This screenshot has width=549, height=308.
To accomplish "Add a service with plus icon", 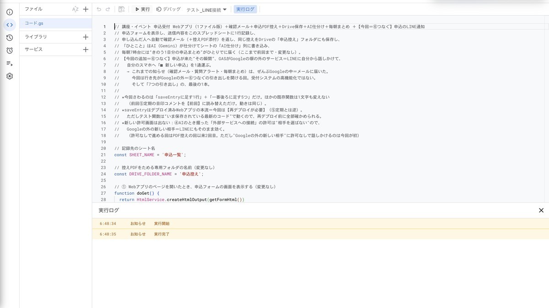I will point(86,49).
